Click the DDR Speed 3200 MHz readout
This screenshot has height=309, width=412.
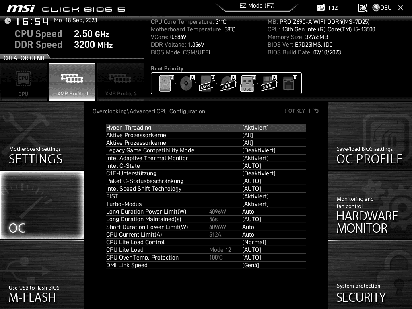click(x=64, y=45)
